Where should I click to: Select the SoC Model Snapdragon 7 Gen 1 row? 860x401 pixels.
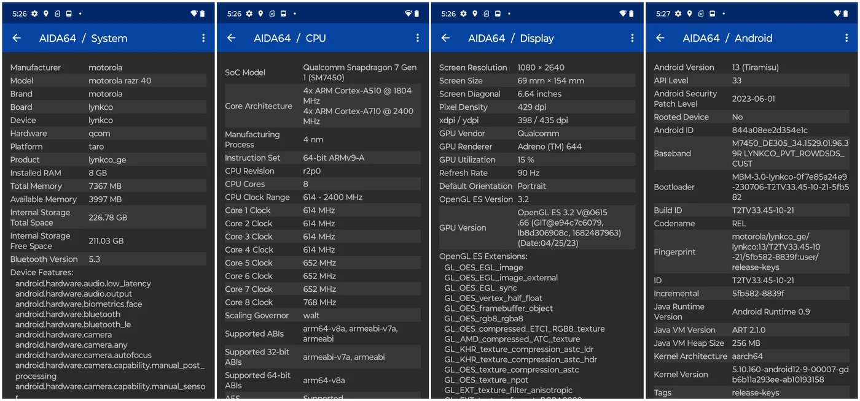tap(322, 72)
